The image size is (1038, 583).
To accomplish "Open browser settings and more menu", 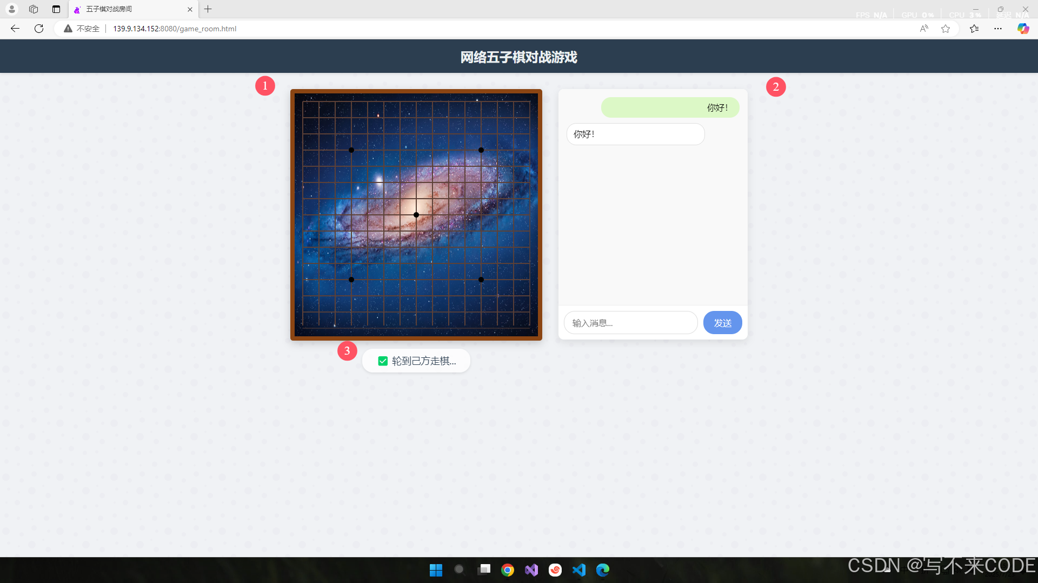I will (998, 29).
